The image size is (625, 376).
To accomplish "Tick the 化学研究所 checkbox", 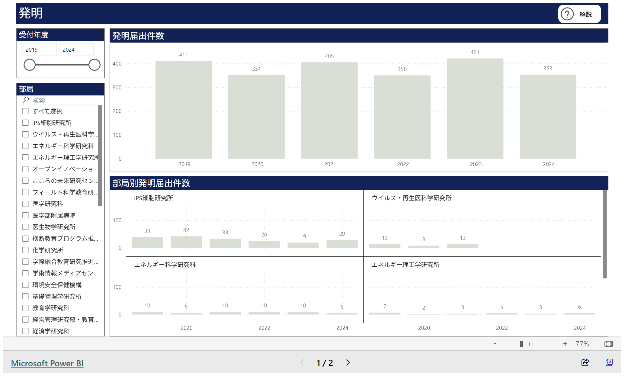I will click(x=26, y=250).
